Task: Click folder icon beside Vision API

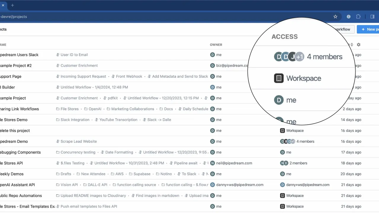Action: [58, 185]
